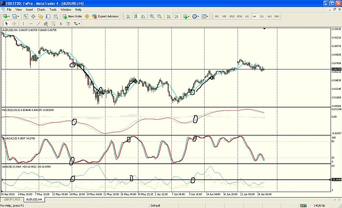The image size is (342, 208).
Task: Toggle Auto Scroll chart icon
Action: click(169, 16)
